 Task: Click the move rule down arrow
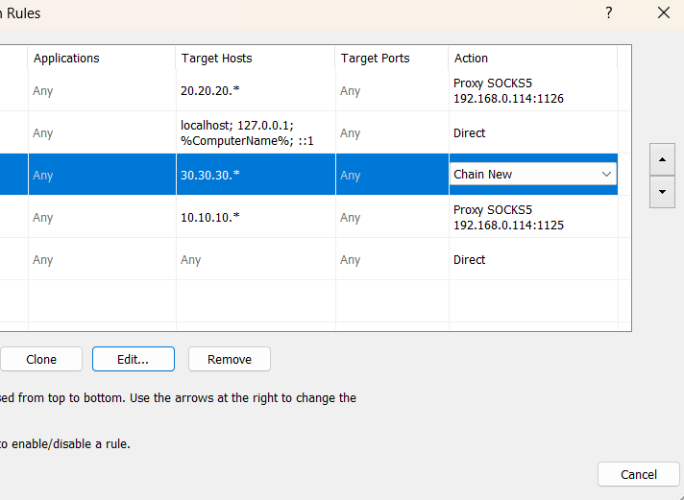[x=662, y=191]
